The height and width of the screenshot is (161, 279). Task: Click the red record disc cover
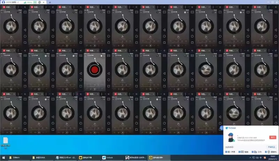tap(95, 70)
